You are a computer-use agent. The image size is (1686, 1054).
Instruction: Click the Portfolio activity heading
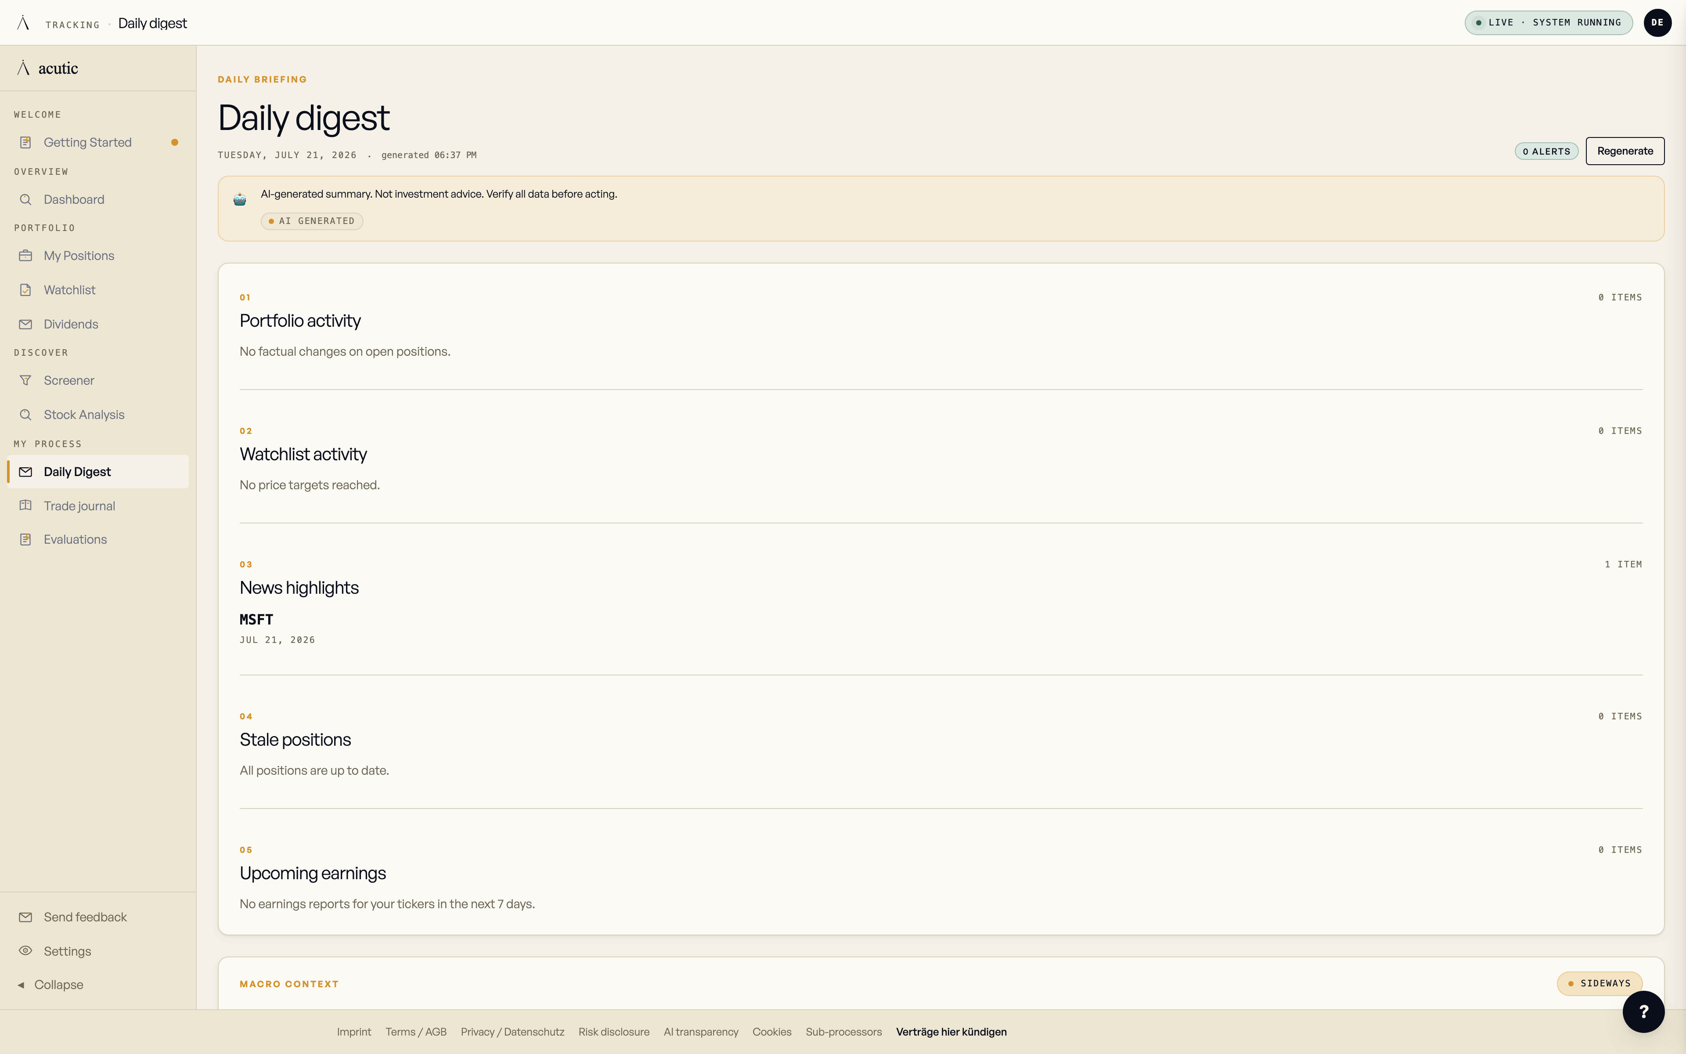point(300,321)
